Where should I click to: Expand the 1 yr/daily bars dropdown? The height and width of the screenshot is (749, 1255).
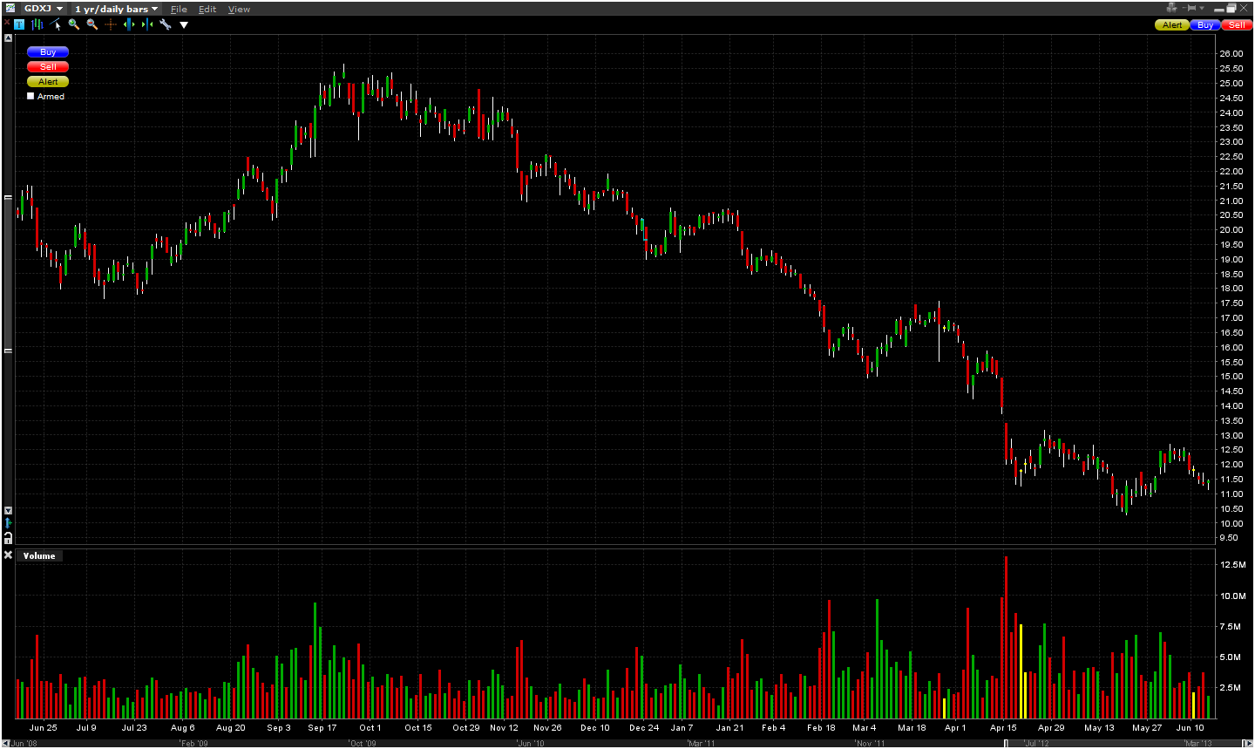point(117,9)
